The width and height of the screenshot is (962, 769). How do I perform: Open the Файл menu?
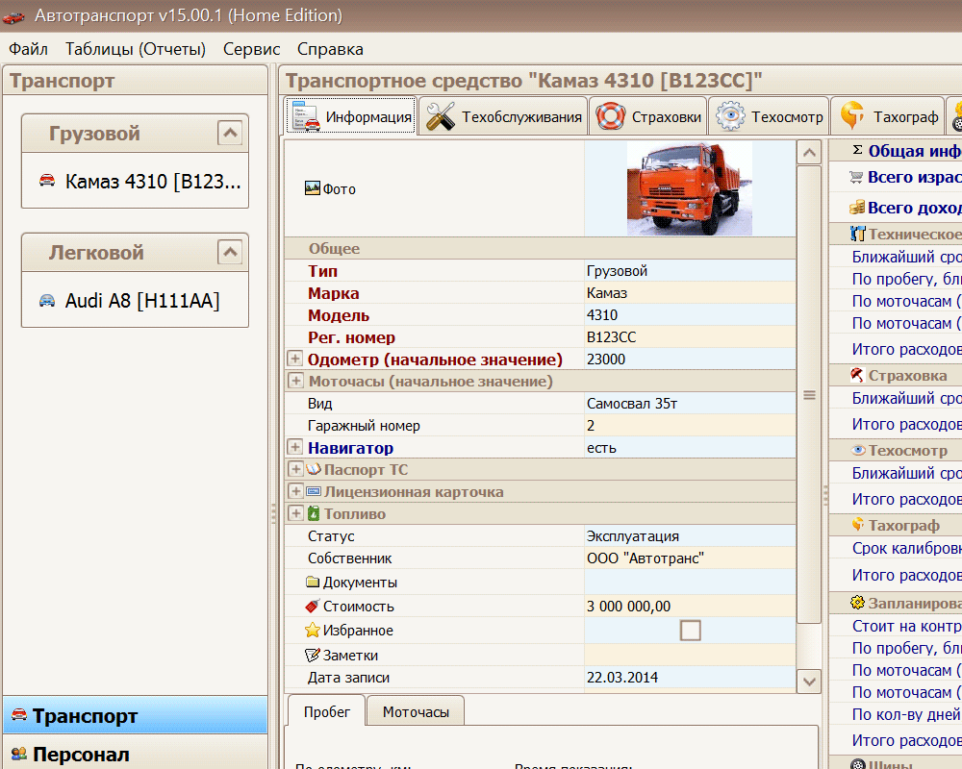[x=28, y=49]
